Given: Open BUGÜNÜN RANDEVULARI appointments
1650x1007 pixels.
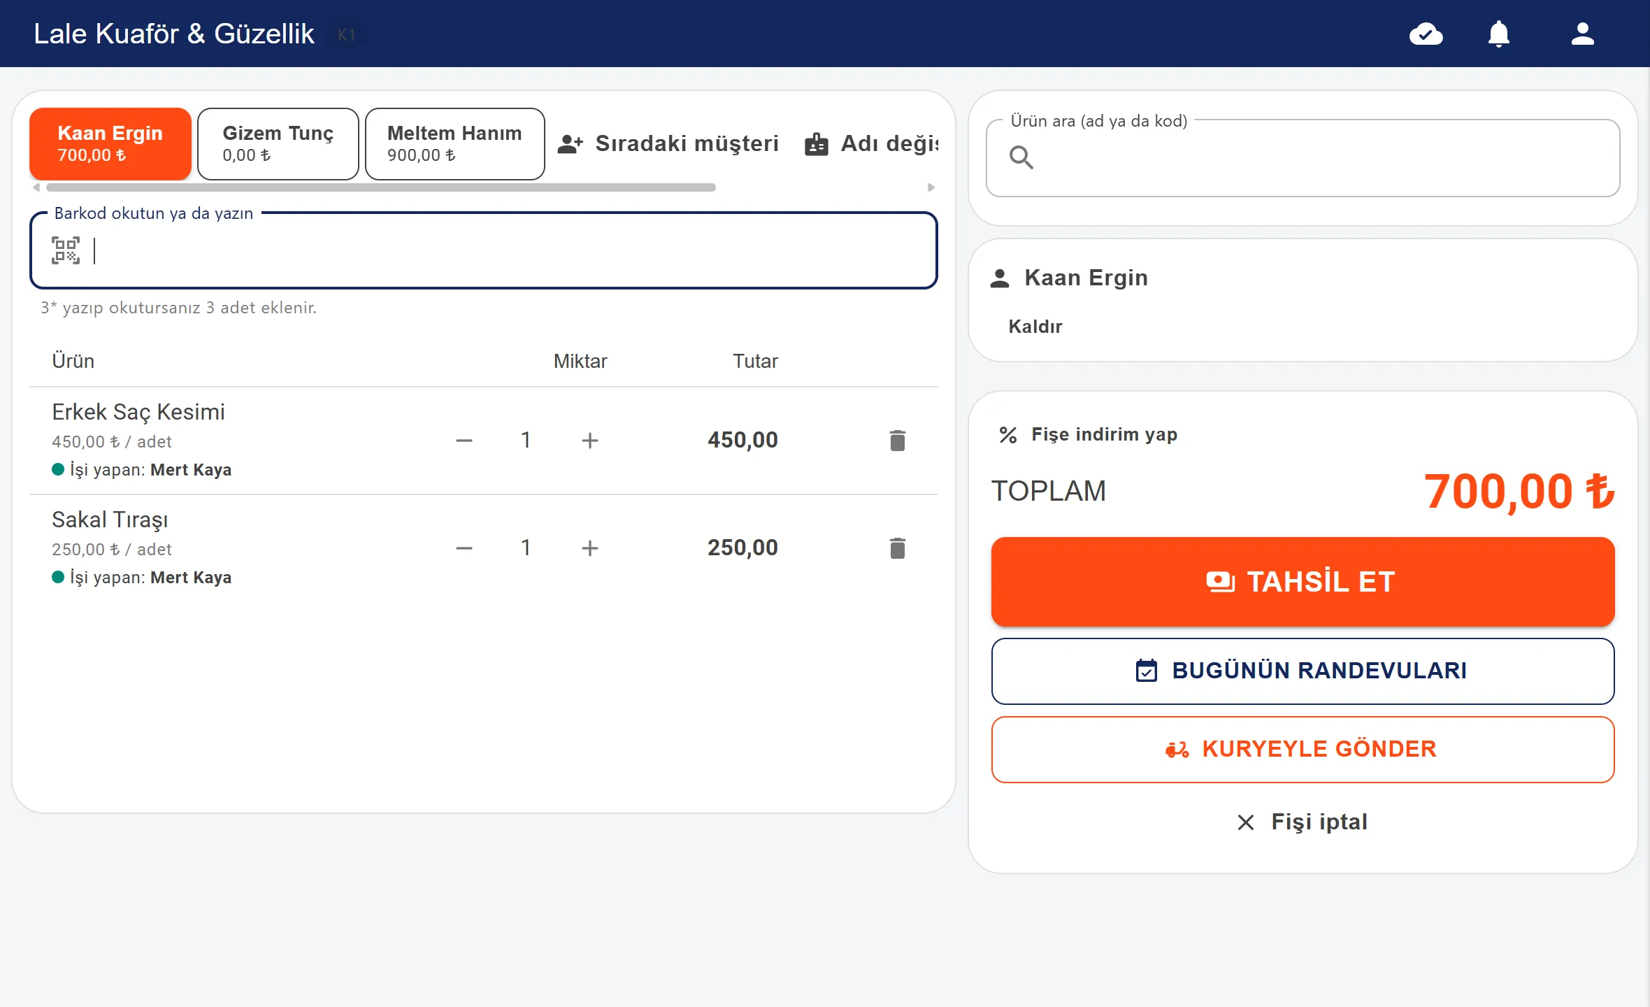Looking at the screenshot, I should tap(1303, 671).
